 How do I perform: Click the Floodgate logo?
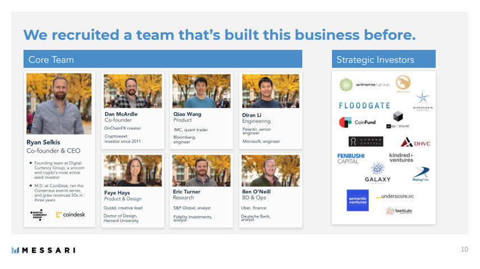pyautogui.click(x=364, y=105)
